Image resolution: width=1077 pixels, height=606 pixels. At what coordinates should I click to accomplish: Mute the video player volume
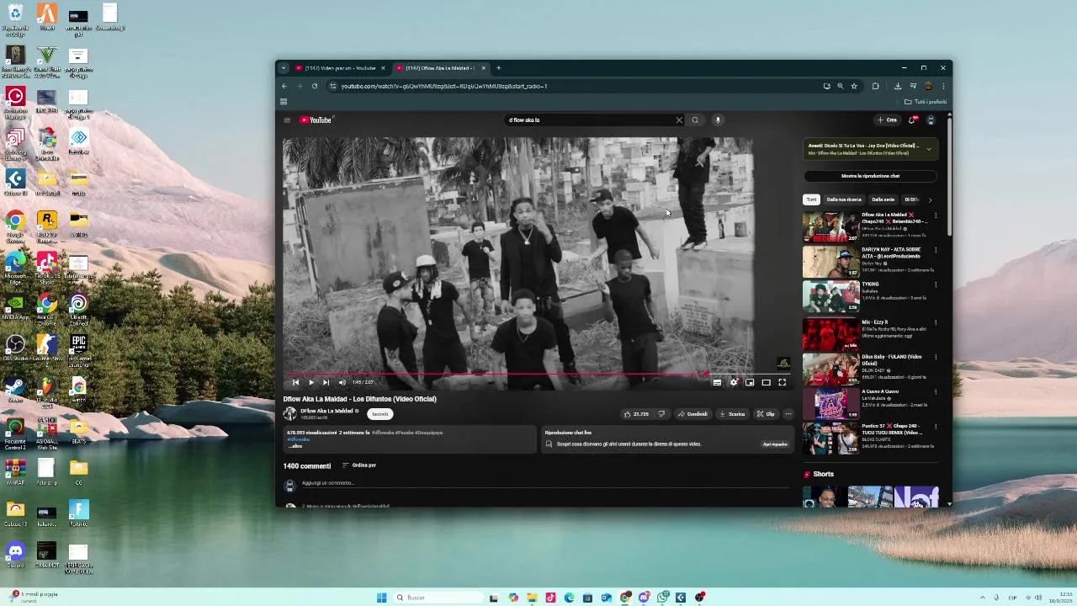click(x=342, y=382)
